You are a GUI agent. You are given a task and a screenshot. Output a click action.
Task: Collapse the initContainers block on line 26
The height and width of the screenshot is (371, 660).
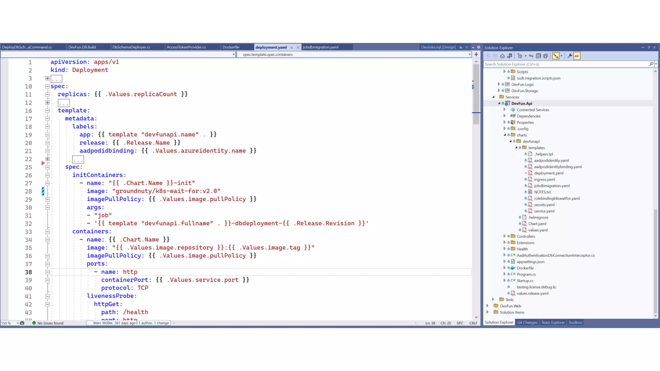coord(47,175)
